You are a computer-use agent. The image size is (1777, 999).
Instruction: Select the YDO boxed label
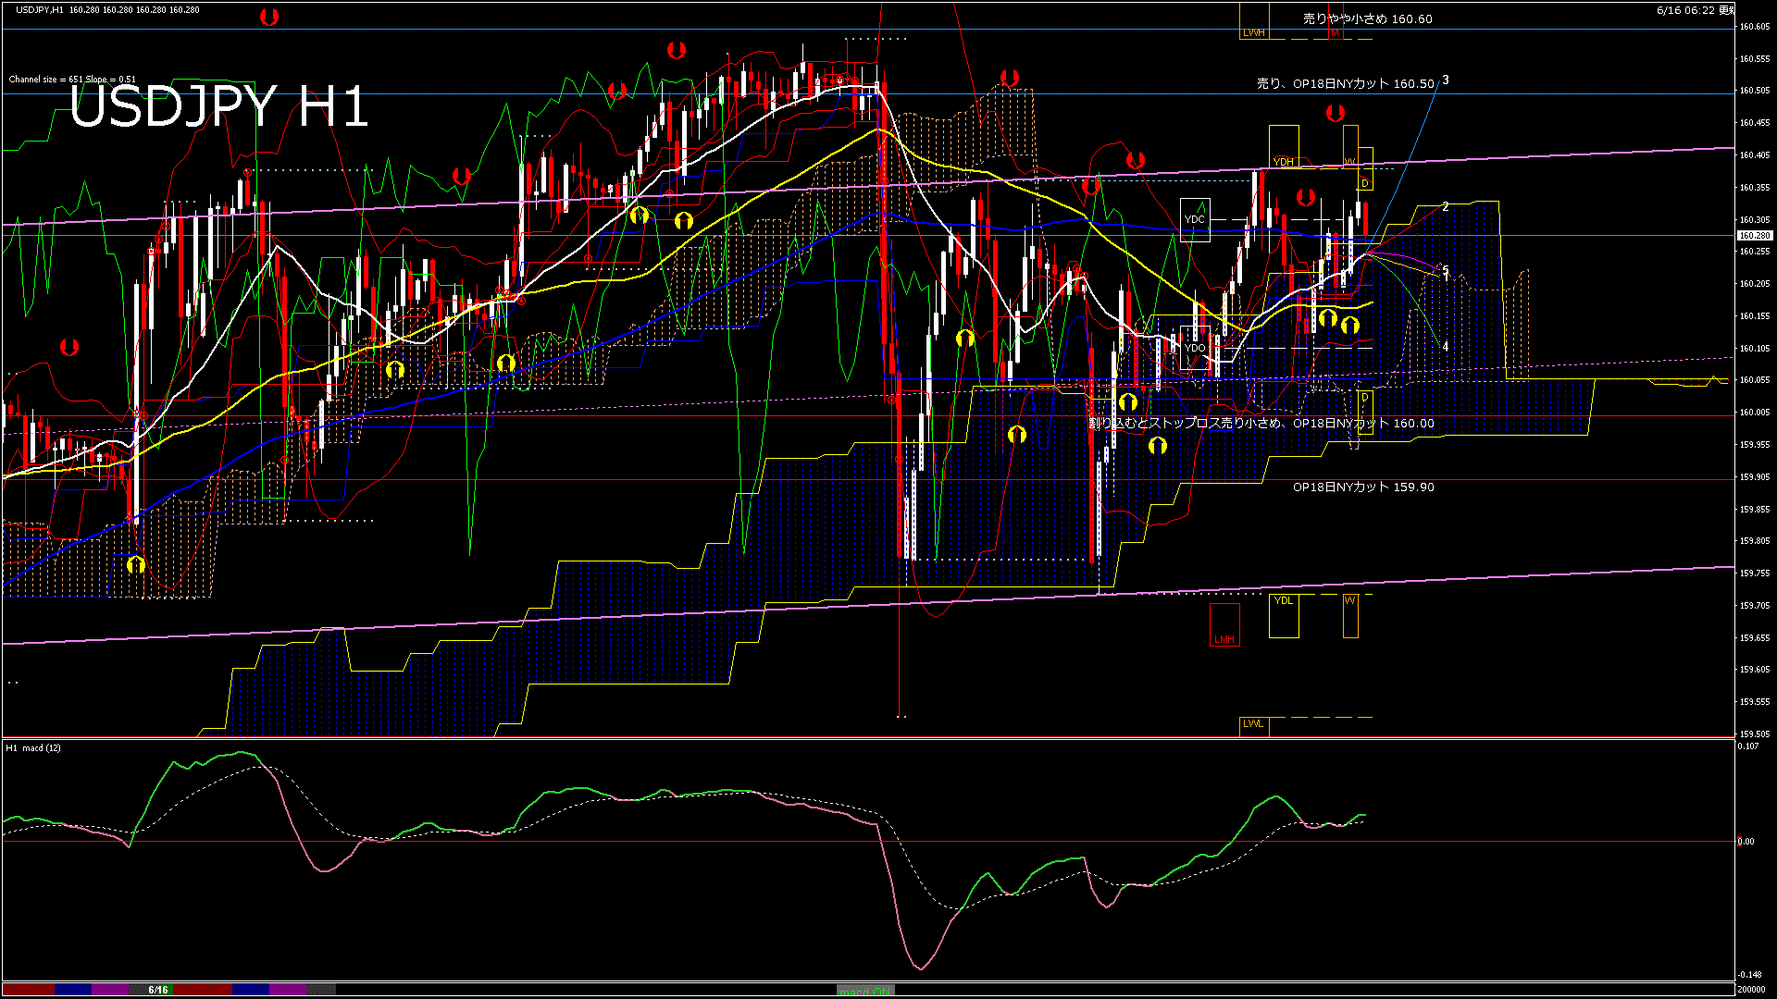click(x=1195, y=348)
